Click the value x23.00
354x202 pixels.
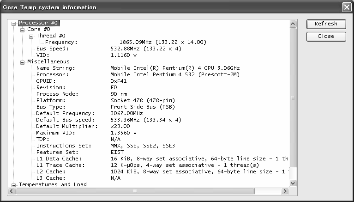pos(120,126)
